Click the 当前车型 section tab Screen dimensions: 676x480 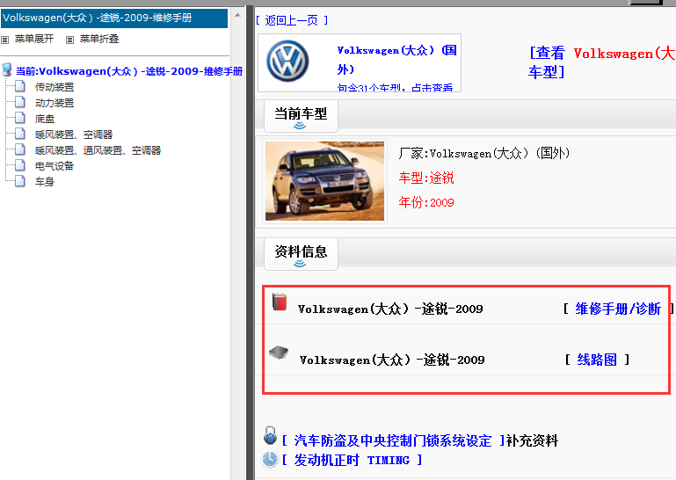point(301,115)
